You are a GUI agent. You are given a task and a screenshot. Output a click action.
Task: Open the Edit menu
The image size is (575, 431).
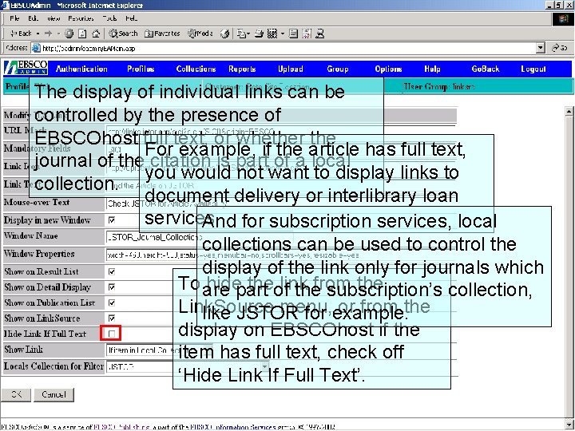33,18
